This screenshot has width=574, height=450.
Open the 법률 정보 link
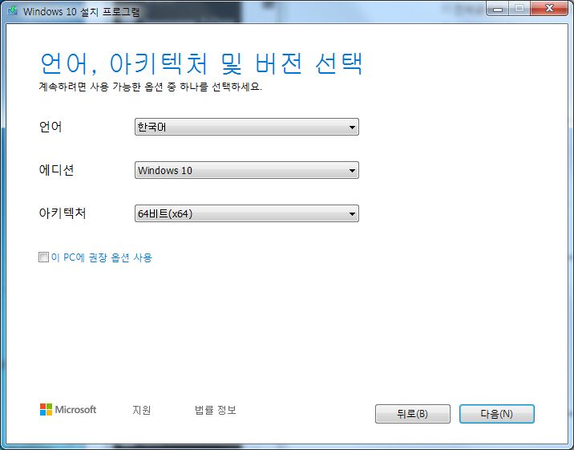[215, 410]
